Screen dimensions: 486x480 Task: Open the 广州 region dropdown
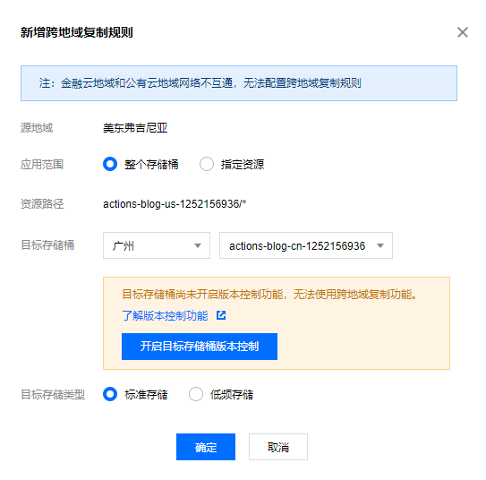(157, 245)
